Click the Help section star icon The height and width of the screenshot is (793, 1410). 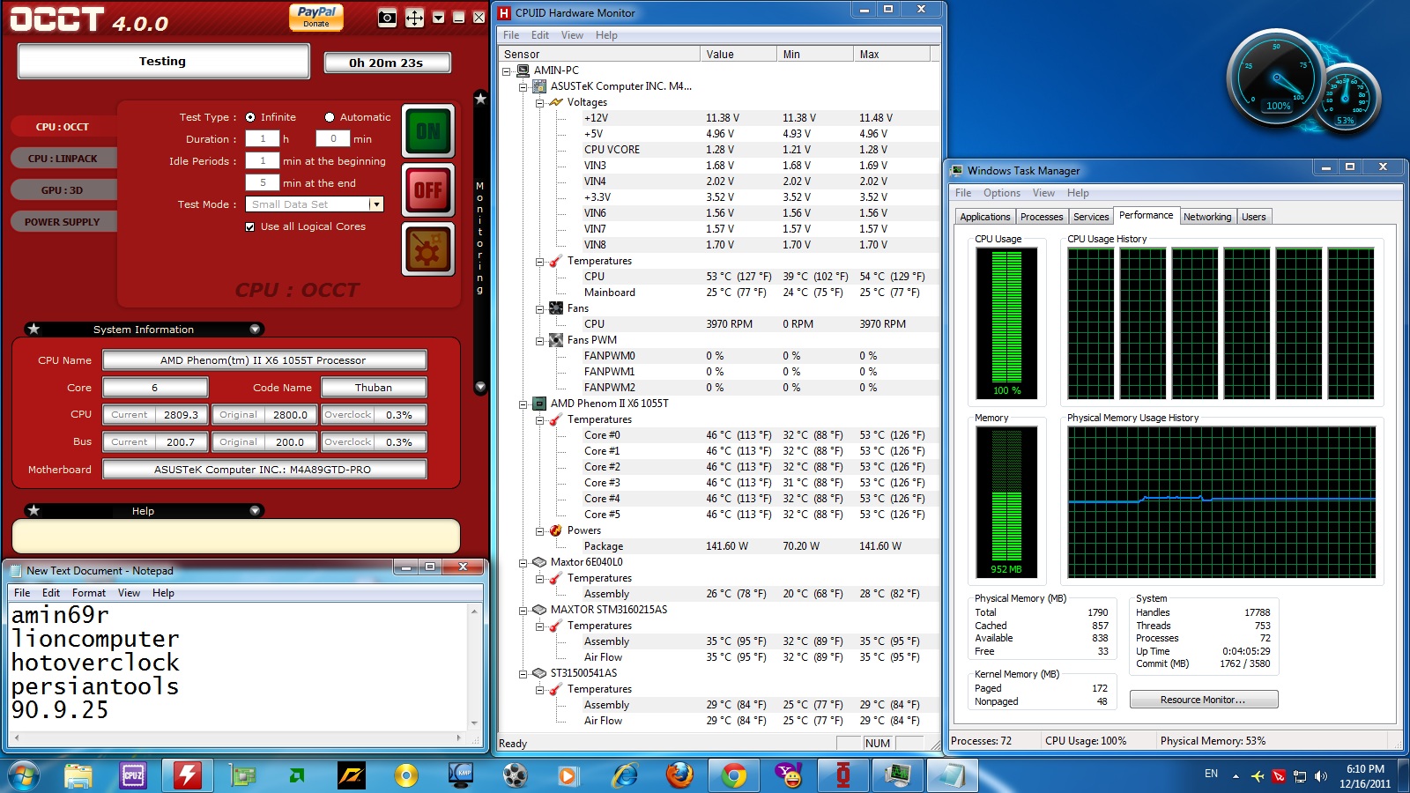pyautogui.click(x=33, y=510)
